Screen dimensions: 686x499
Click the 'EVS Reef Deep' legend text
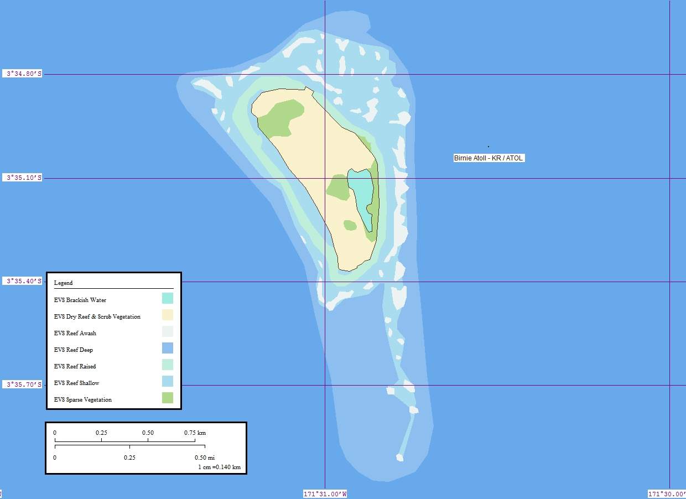tap(74, 350)
